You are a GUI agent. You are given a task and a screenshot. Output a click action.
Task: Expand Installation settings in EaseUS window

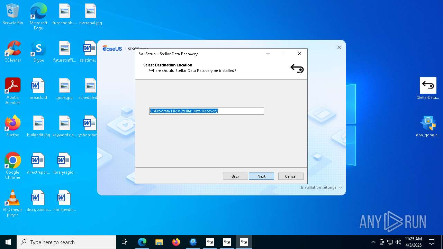[x=322, y=187]
